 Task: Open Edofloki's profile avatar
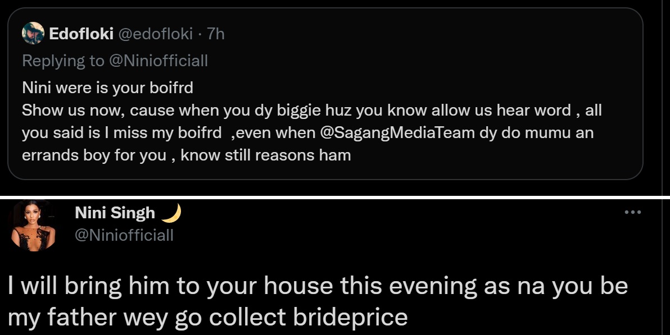(33, 34)
